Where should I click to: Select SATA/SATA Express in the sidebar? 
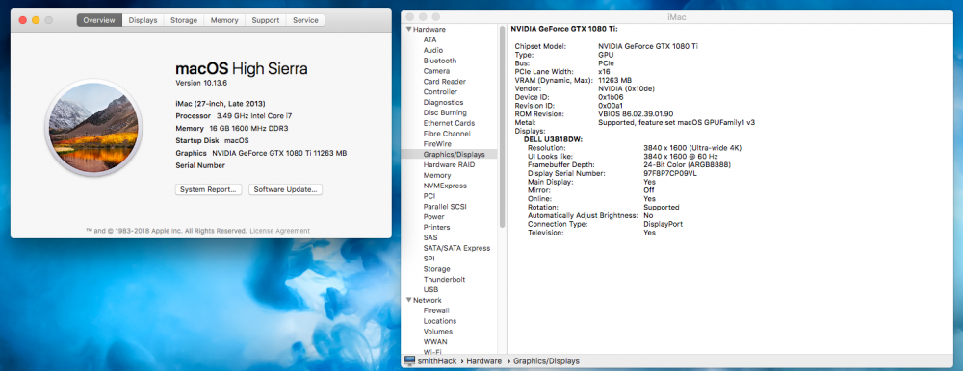[x=456, y=248]
